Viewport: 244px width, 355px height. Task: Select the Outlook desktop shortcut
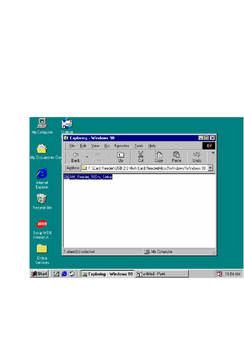coord(67,126)
